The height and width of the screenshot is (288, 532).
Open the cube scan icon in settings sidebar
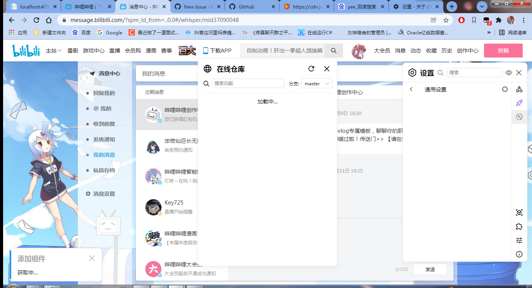coord(519,213)
